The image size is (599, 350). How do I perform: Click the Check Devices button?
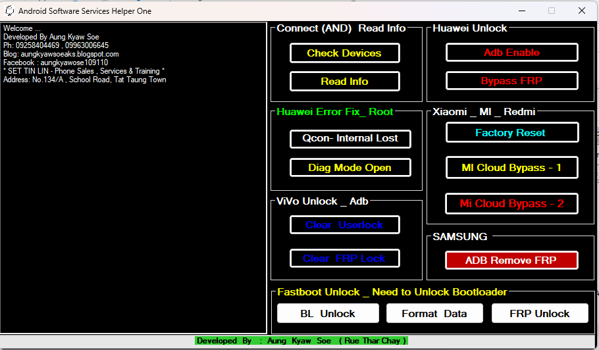pyautogui.click(x=344, y=53)
